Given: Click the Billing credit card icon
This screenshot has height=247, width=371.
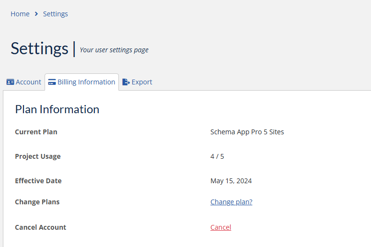Looking at the screenshot, I should pos(52,82).
